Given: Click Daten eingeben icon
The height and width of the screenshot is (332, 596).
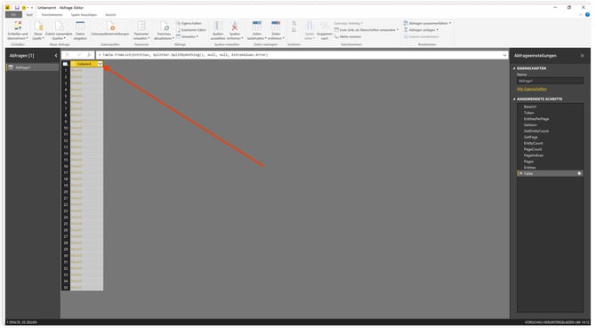Looking at the screenshot, I should tap(80, 26).
